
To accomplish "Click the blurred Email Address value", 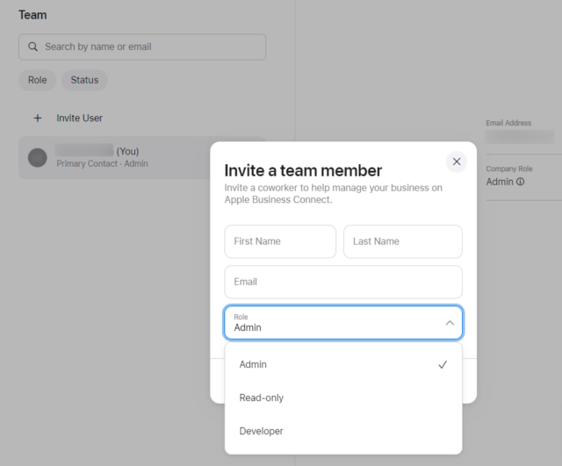I will point(519,137).
